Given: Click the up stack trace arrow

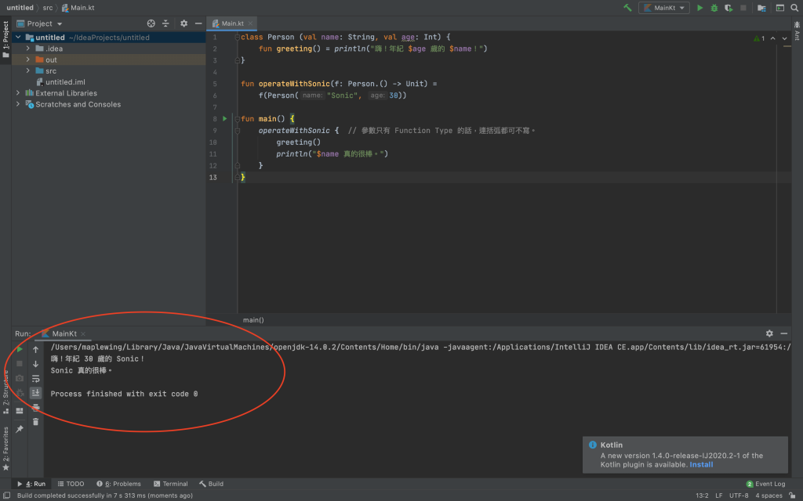Looking at the screenshot, I should pos(36,350).
